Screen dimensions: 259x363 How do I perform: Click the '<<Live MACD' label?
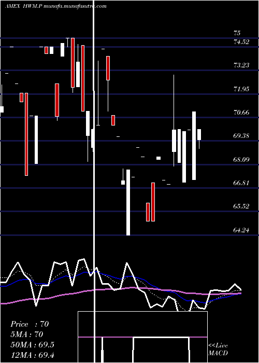pos(218,350)
